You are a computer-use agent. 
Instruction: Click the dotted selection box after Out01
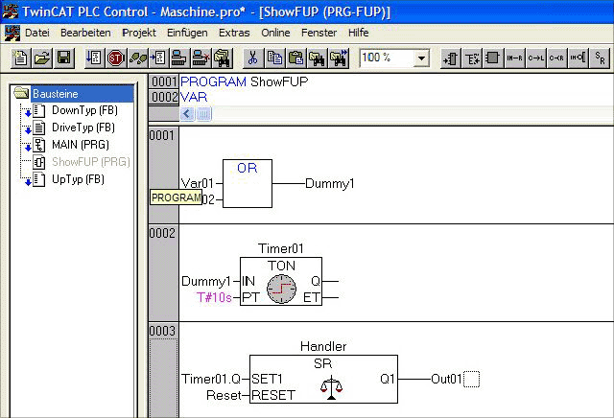click(471, 379)
